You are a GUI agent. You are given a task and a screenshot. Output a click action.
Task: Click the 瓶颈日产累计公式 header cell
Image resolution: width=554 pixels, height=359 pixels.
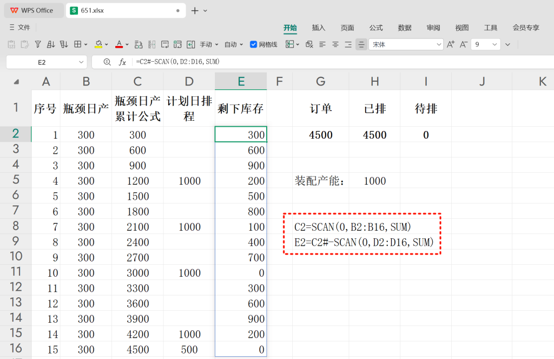pos(137,108)
